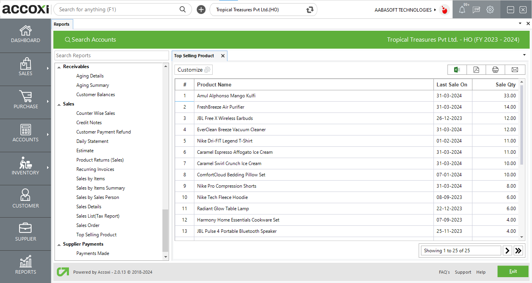Email the report via envelope icon

click(515, 70)
